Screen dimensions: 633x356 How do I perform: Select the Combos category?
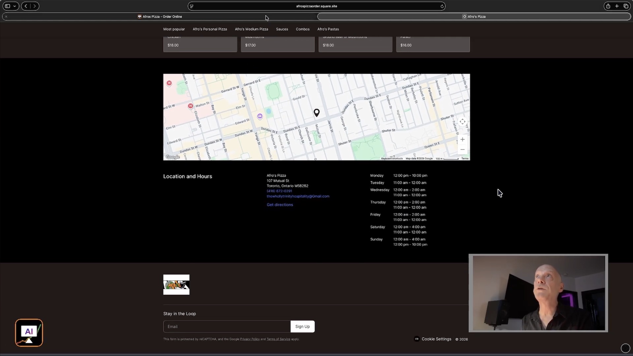tap(303, 29)
